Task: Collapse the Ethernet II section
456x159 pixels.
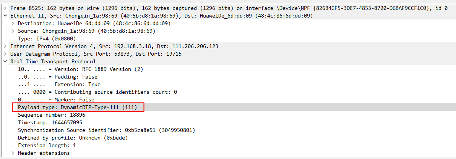Action: point(5,16)
